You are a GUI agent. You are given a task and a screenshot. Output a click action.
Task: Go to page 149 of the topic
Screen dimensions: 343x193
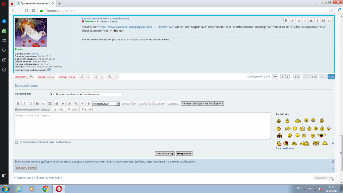pyautogui.click(x=323, y=77)
